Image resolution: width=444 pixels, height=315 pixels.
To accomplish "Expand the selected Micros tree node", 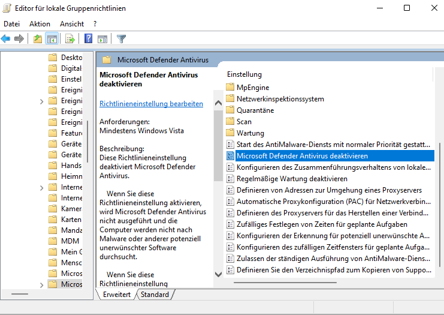I will click(41, 284).
